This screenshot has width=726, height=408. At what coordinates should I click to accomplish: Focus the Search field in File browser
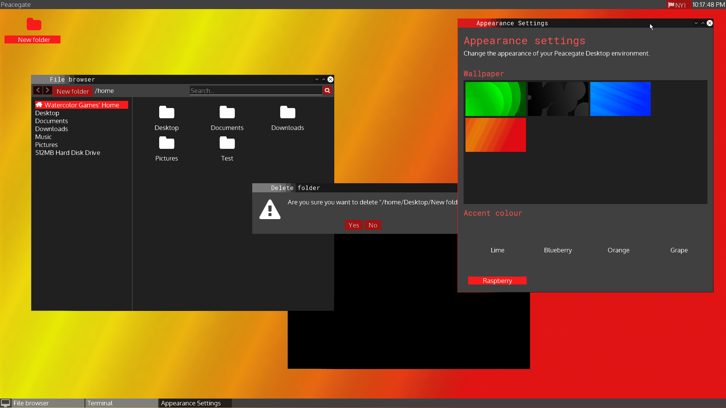[256, 91]
